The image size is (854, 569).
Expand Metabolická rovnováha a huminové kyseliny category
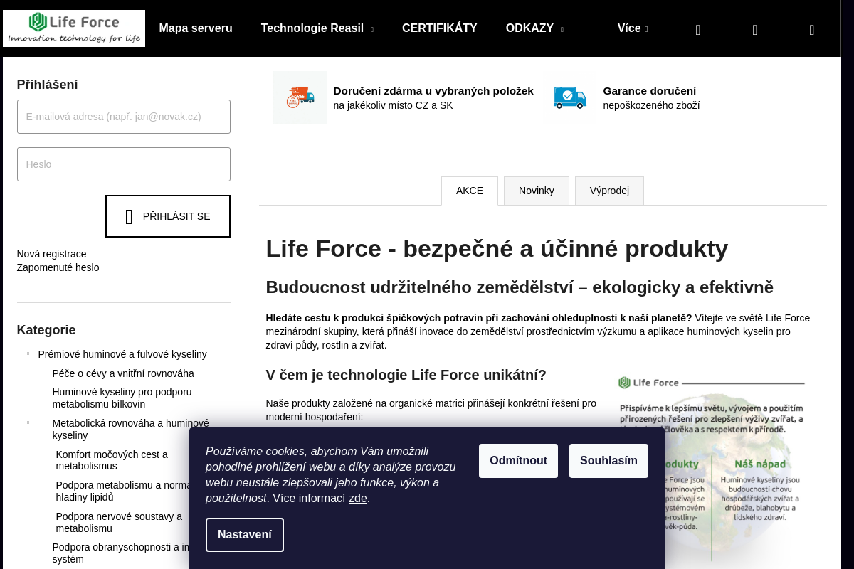(x=28, y=422)
